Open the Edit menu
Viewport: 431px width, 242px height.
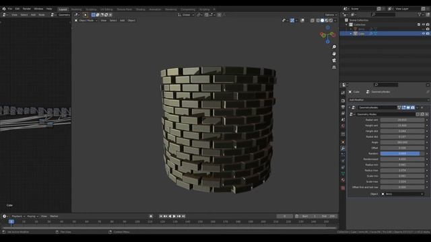pos(18,9)
